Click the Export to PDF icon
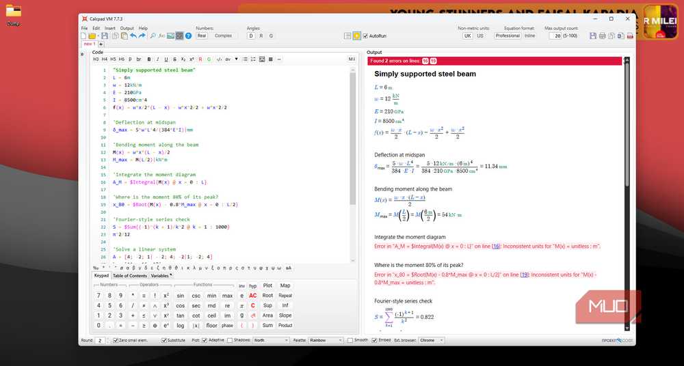This screenshot has width=684, height=366. click(x=630, y=36)
